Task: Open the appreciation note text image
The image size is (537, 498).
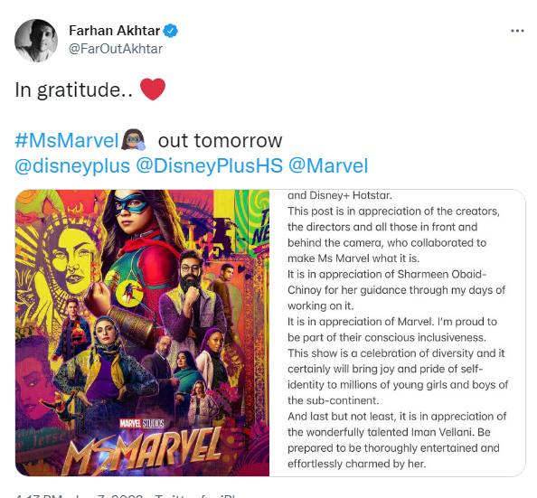Action: pos(397,333)
